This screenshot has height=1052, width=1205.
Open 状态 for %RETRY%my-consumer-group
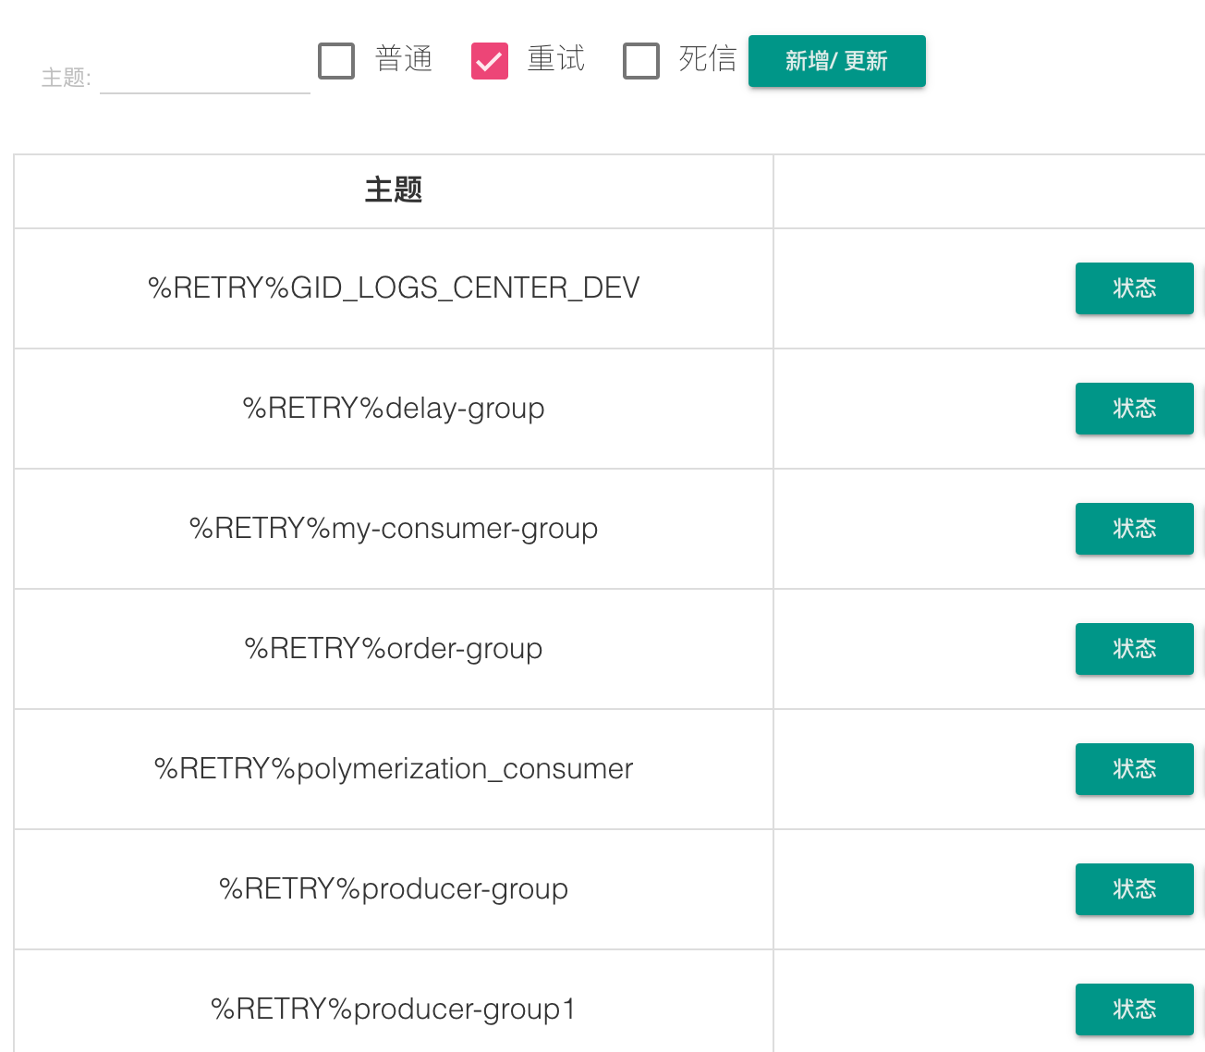(x=1135, y=529)
